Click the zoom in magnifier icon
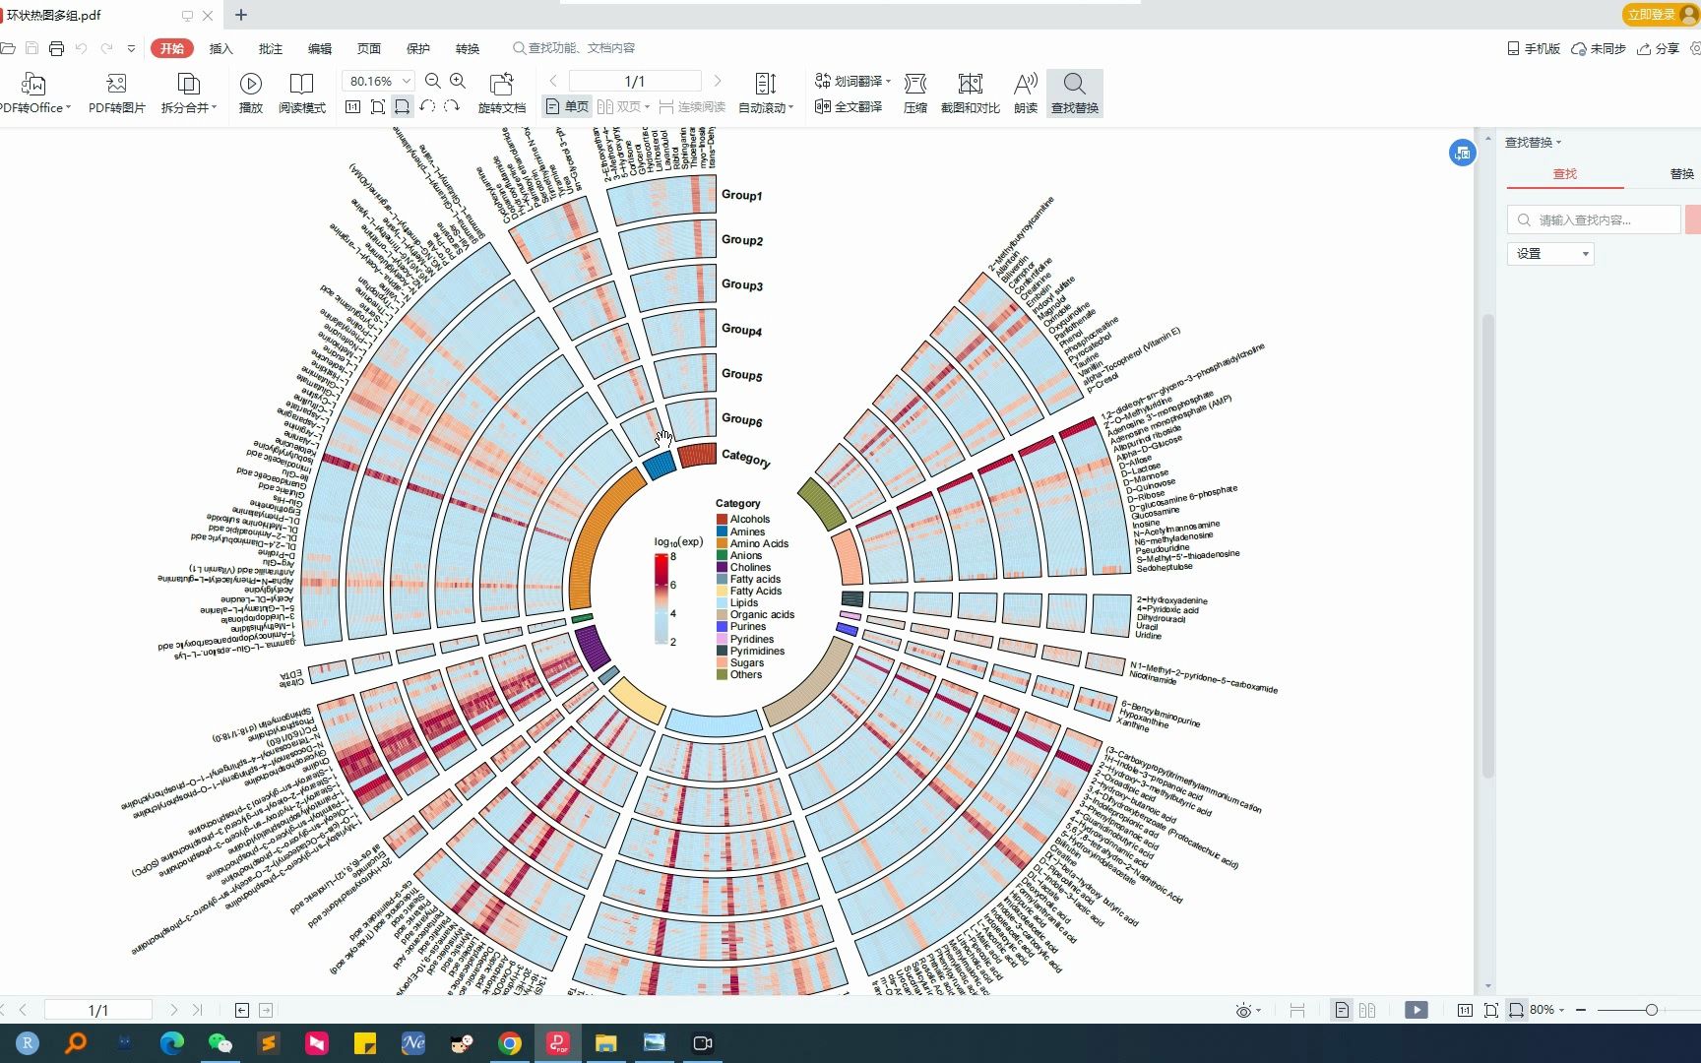1701x1063 pixels. click(x=458, y=81)
